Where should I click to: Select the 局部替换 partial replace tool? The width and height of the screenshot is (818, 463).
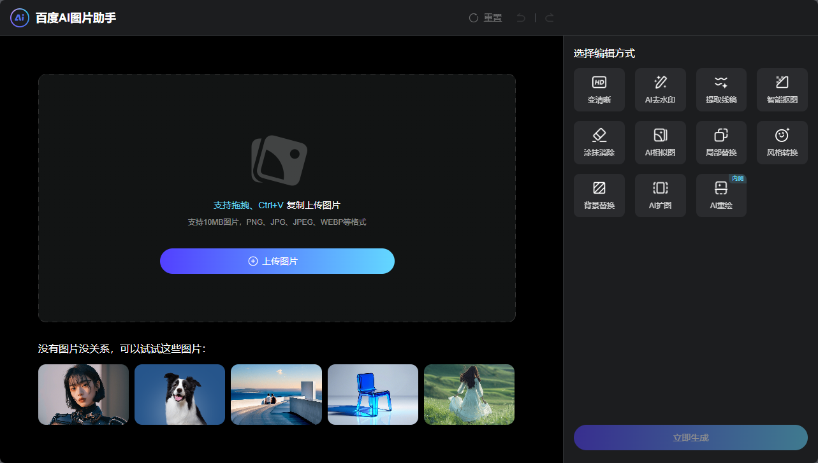721,143
